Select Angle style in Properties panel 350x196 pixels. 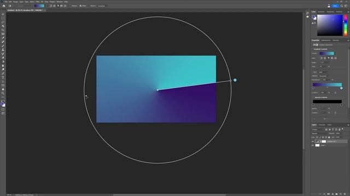click(x=328, y=58)
